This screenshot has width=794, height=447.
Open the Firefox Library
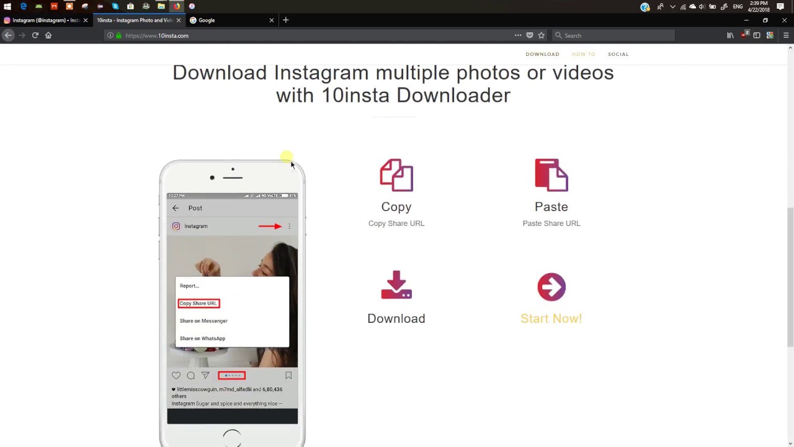[730, 35]
